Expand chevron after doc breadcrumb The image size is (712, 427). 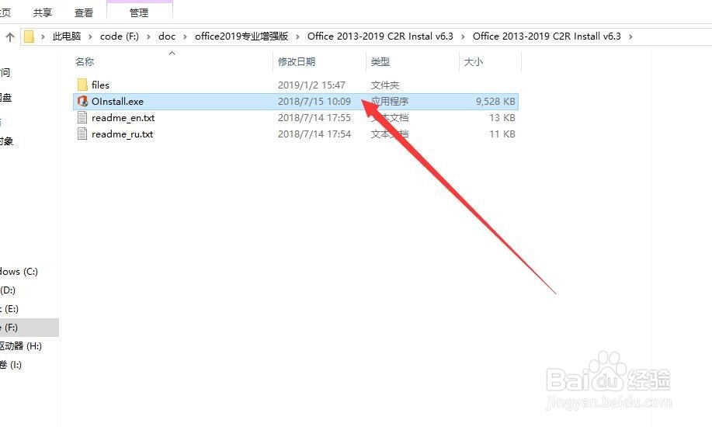pyautogui.click(x=185, y=36)
